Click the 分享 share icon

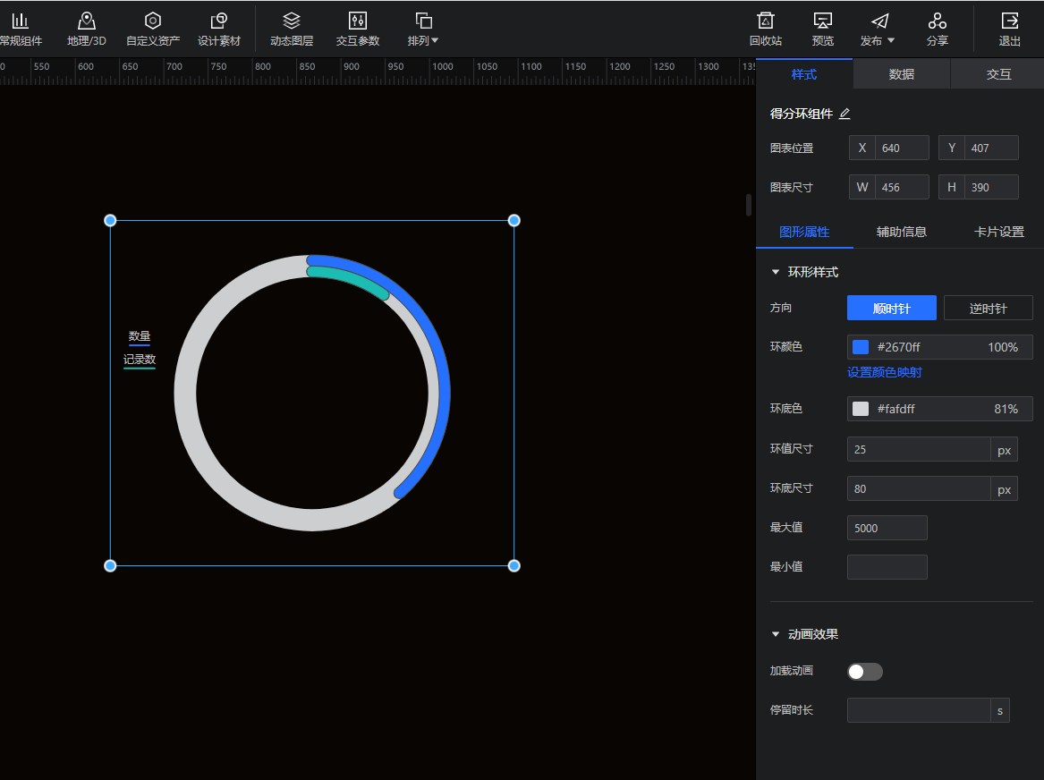[x=937, y=21]
